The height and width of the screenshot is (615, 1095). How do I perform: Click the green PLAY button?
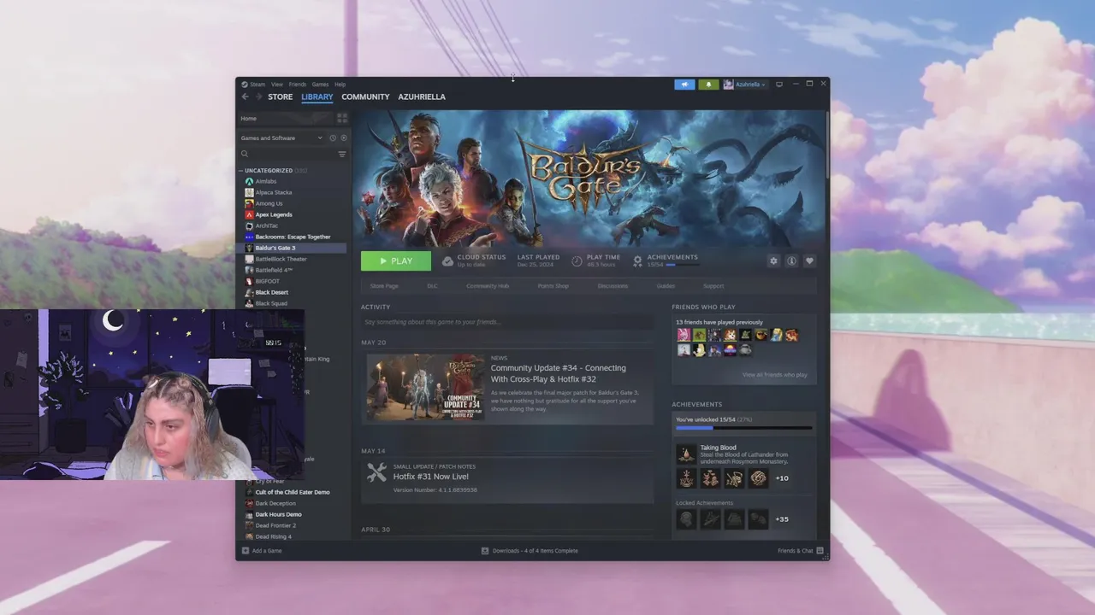click(x=396, y=261)
